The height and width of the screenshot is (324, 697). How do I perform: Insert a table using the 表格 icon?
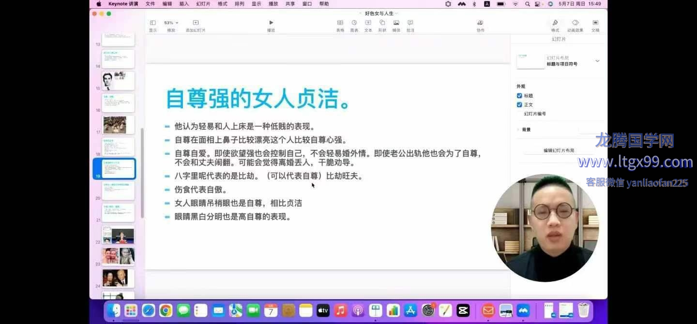340,23
